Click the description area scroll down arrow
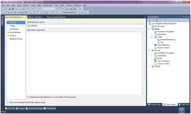Viewport: 191px width, 114px height. [143, 93]
